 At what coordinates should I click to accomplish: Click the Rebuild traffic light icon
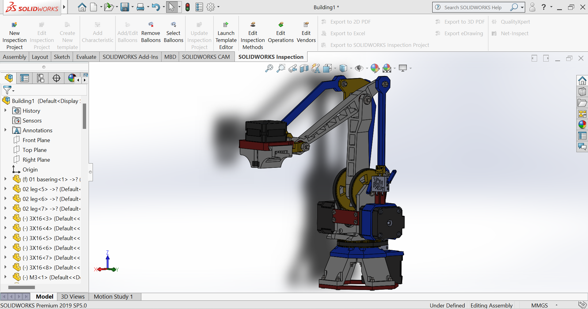pyautogui.click(x=188, y=7)
